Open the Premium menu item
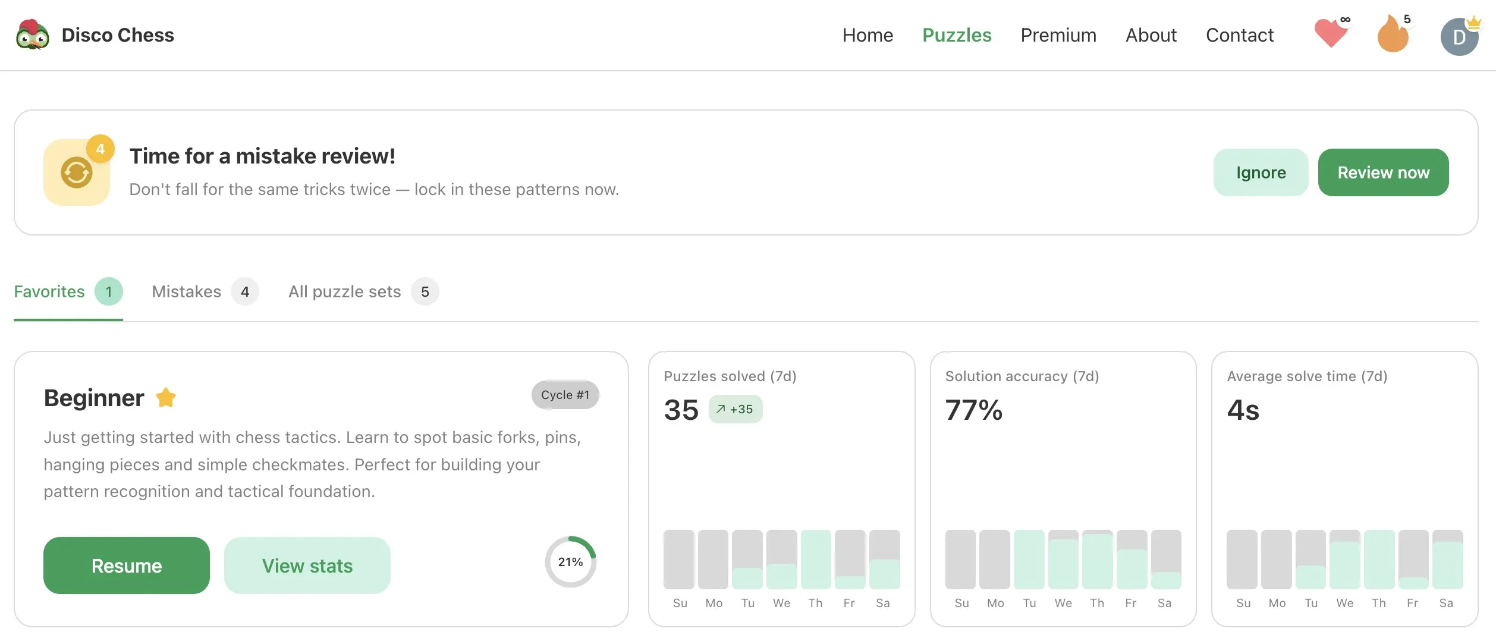 [x=1058, y=35]
